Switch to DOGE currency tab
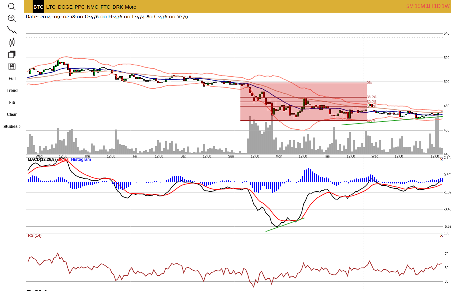 tap(65, 7)
